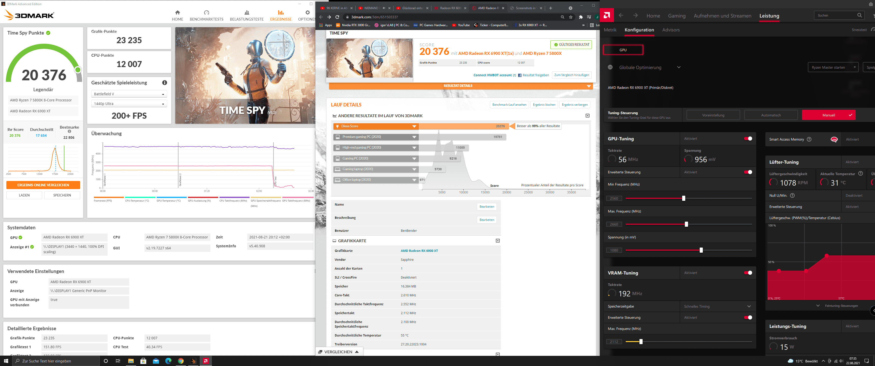The width and height of the screenshot is (875, 366).
Task: Switch to Advisors sub-tab
Action: coord(670,30)
